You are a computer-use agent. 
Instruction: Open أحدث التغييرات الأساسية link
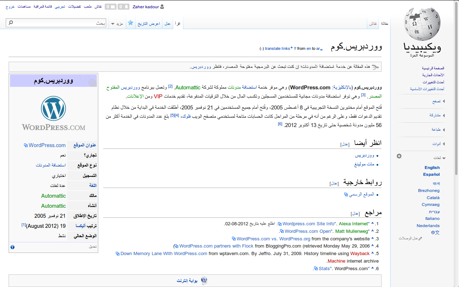coord(427,89)
